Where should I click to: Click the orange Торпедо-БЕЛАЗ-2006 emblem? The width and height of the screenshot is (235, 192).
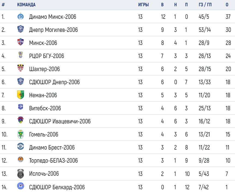point(20,159)
